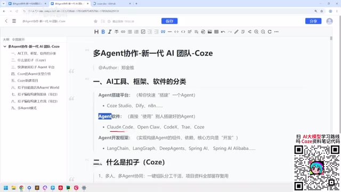The image size is (341, 192).
Task: Click the zoom in magnifier icon
Action: click(256, 32)
